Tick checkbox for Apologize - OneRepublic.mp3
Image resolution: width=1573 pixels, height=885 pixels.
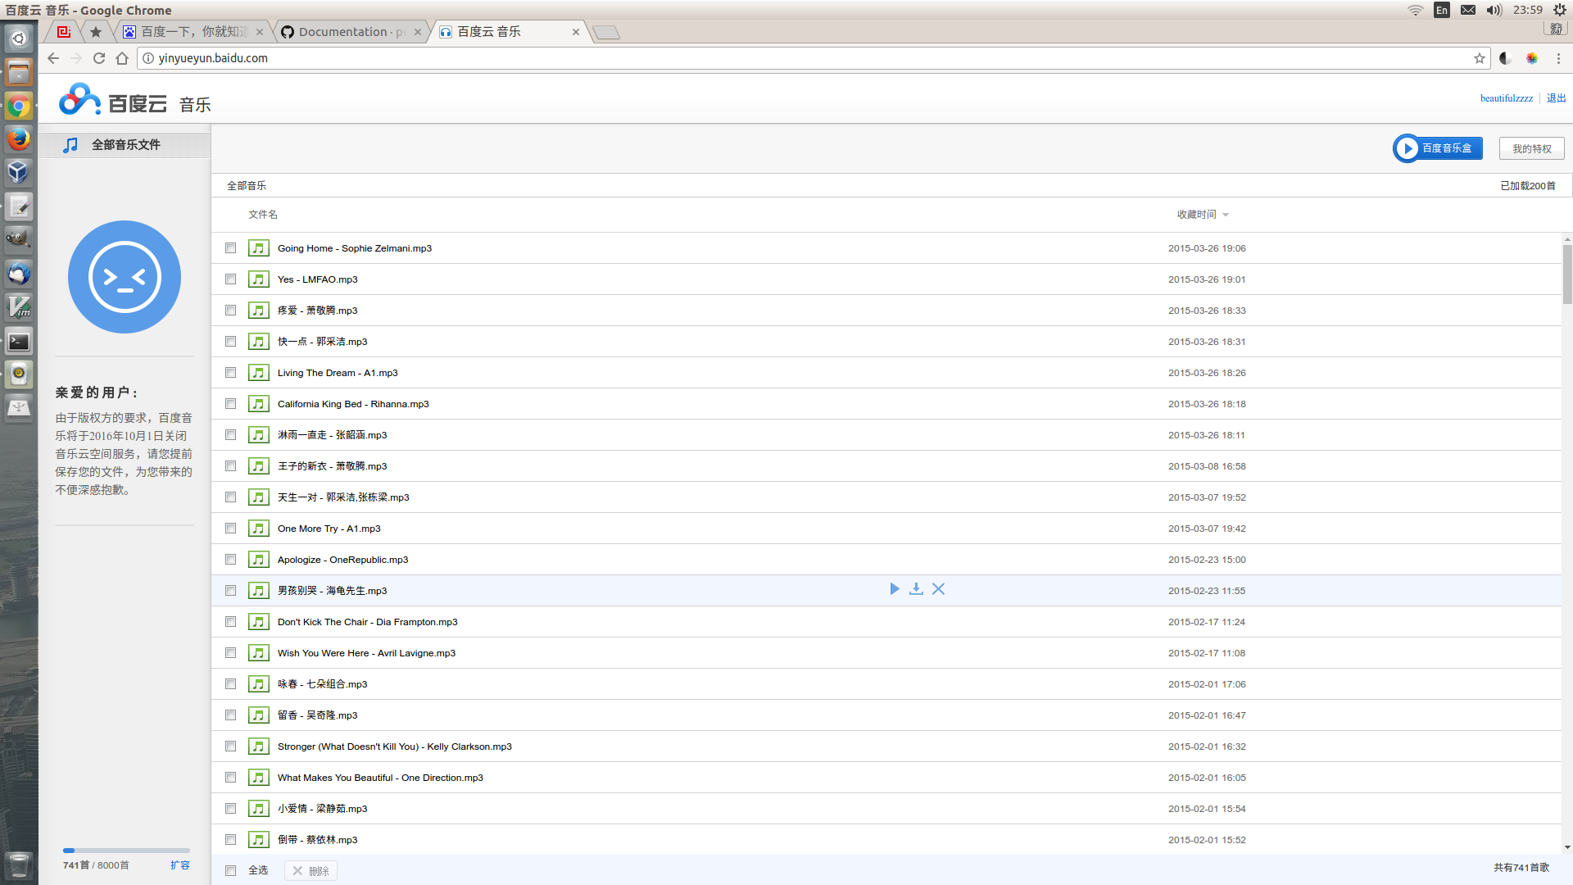[230, 560]
